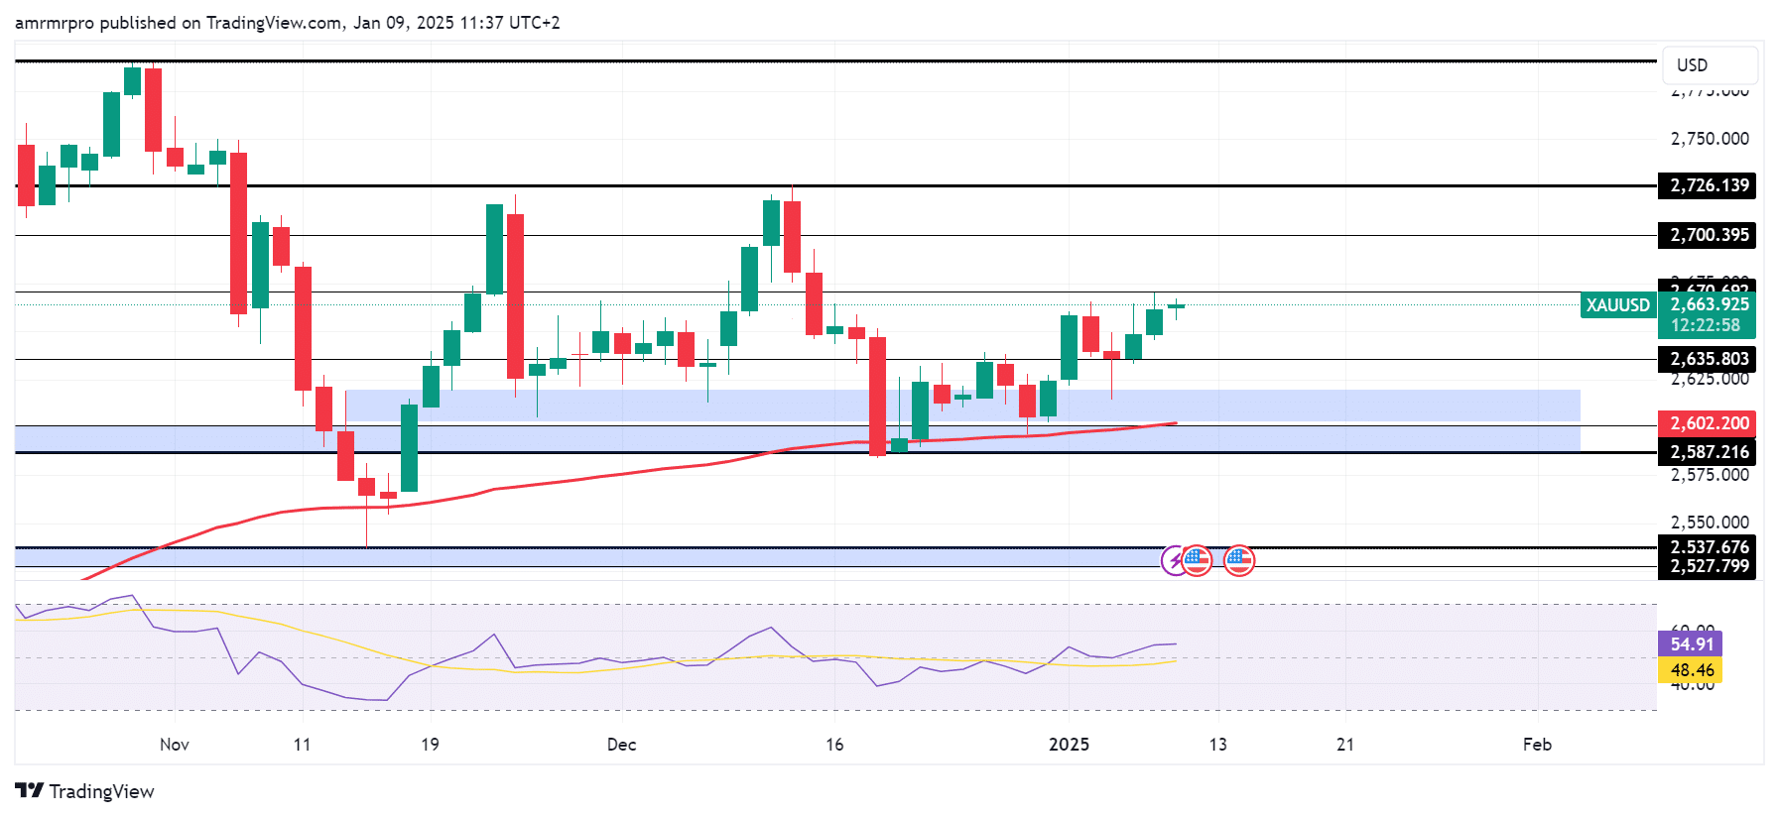Click the TradingView logo icon
Viewport: 1779px width, 817px height.
[x=30, y=790]
